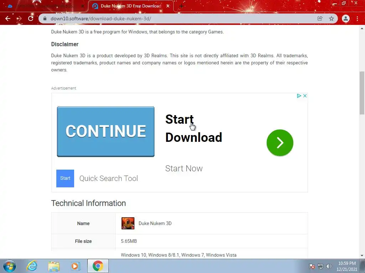Image resolution: width=365 pixels, height=273 pixels.
Task: Click the small blue Start button
Action: click(x=65, y=178)
